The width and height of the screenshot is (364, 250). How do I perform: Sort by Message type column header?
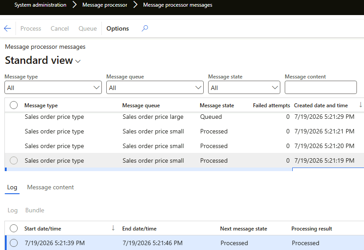point(41,105)
